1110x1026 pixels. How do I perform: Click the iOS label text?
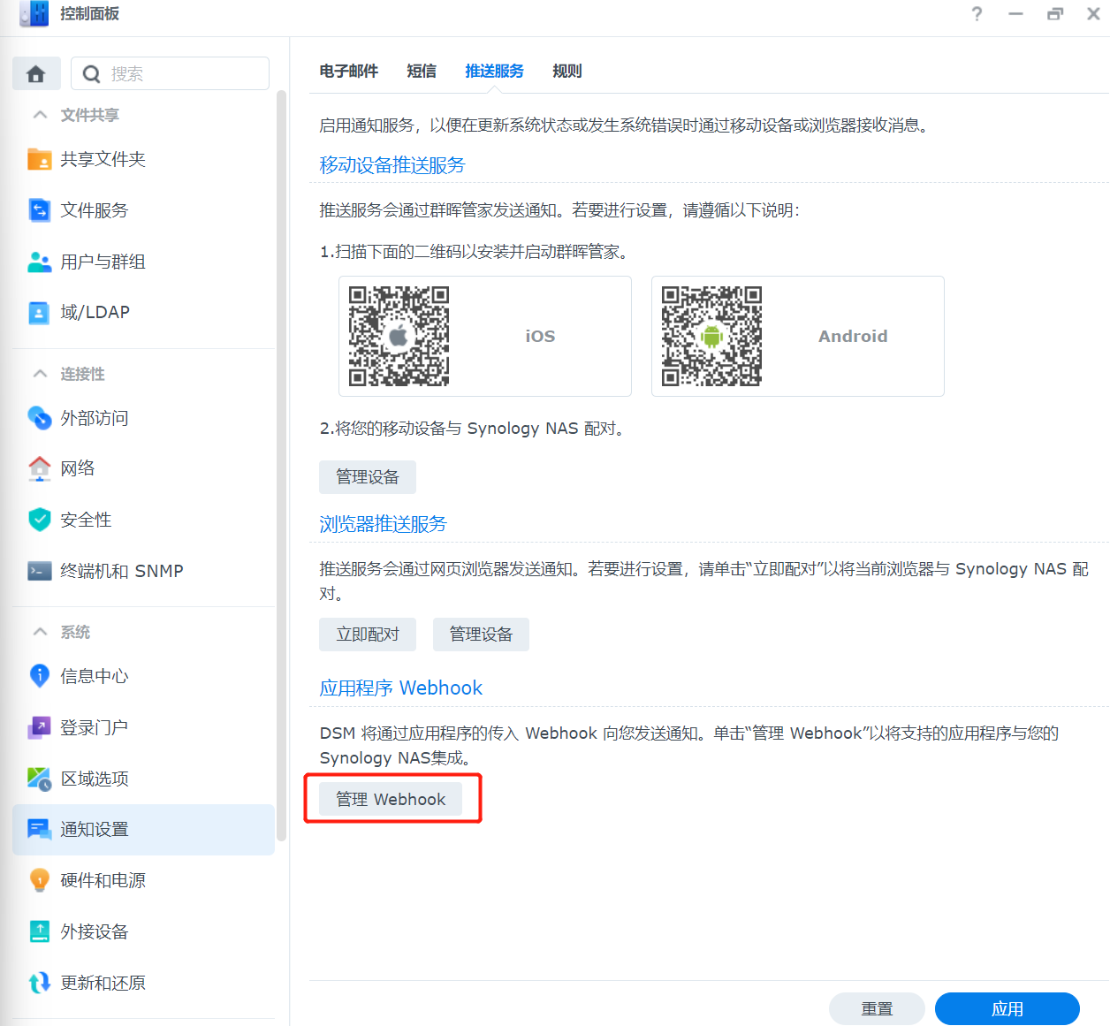541,336
